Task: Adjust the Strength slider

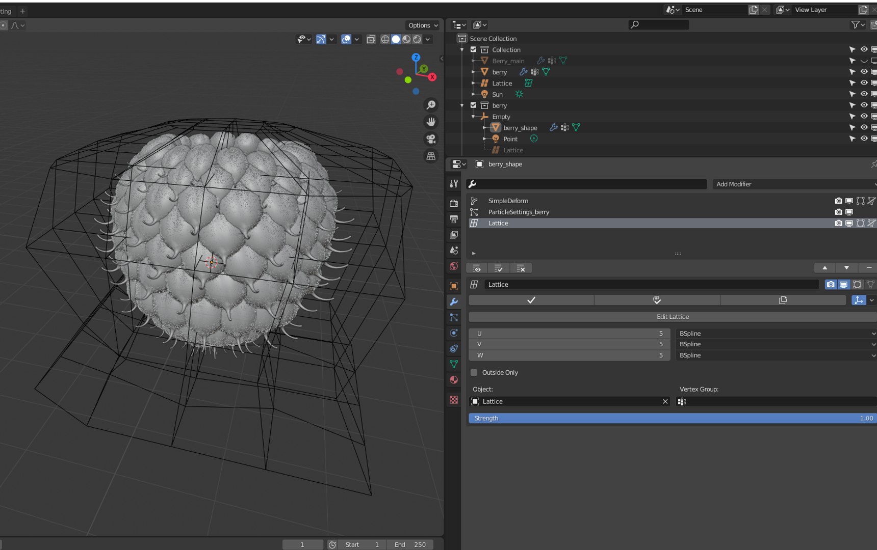Action: 673,418
